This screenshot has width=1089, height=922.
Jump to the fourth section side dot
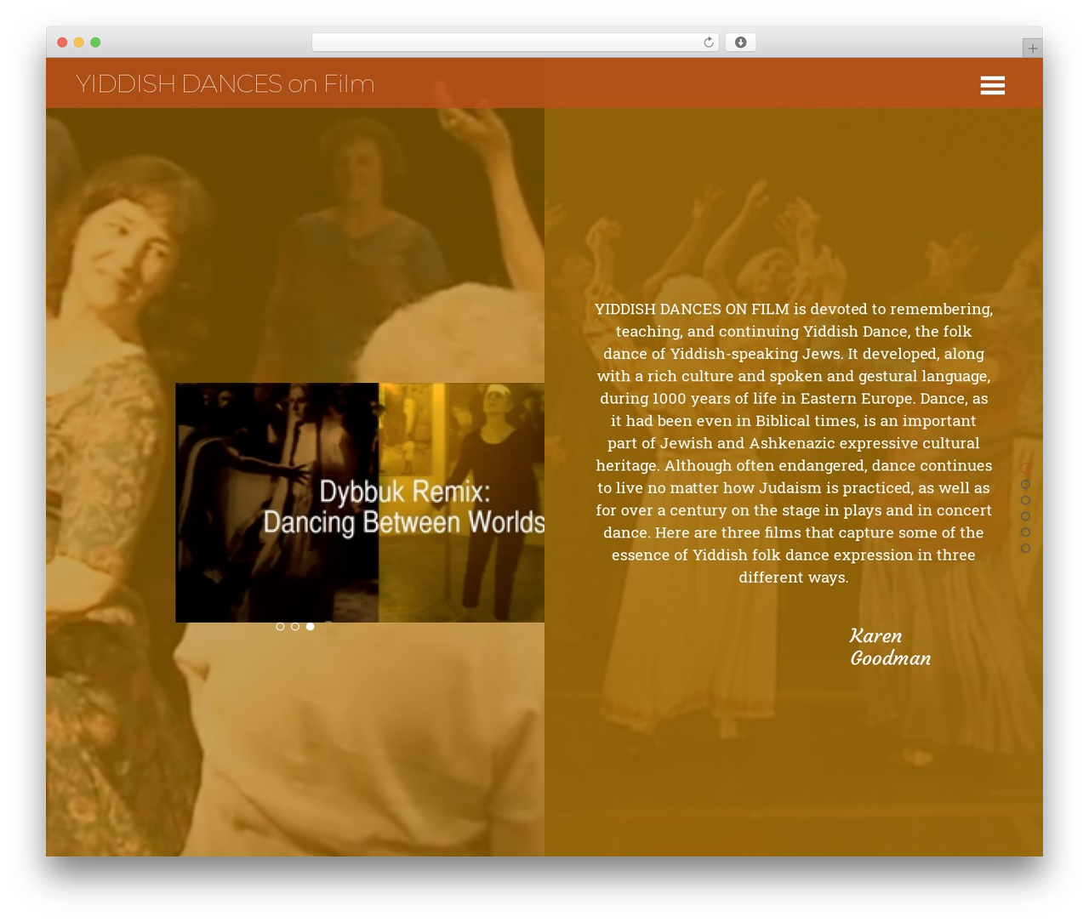1025,516
